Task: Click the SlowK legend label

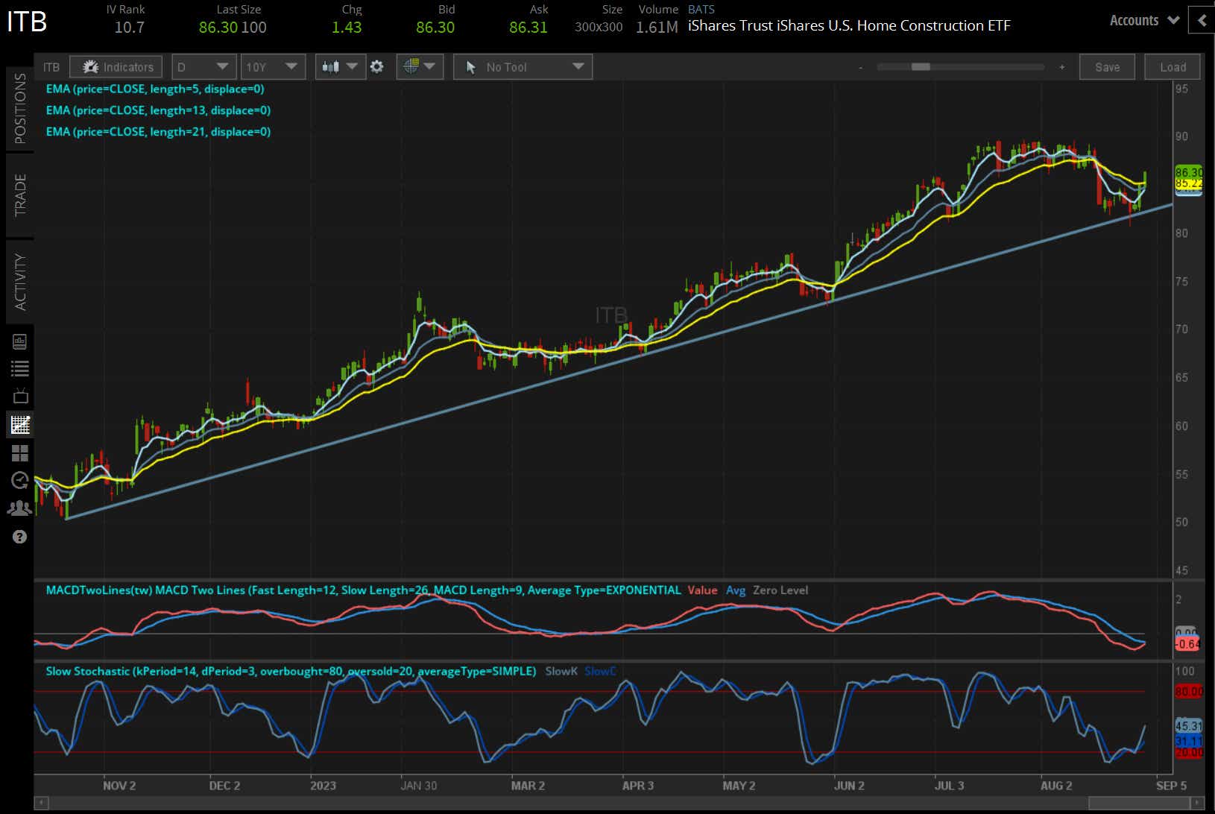Action: click(561, 672)
